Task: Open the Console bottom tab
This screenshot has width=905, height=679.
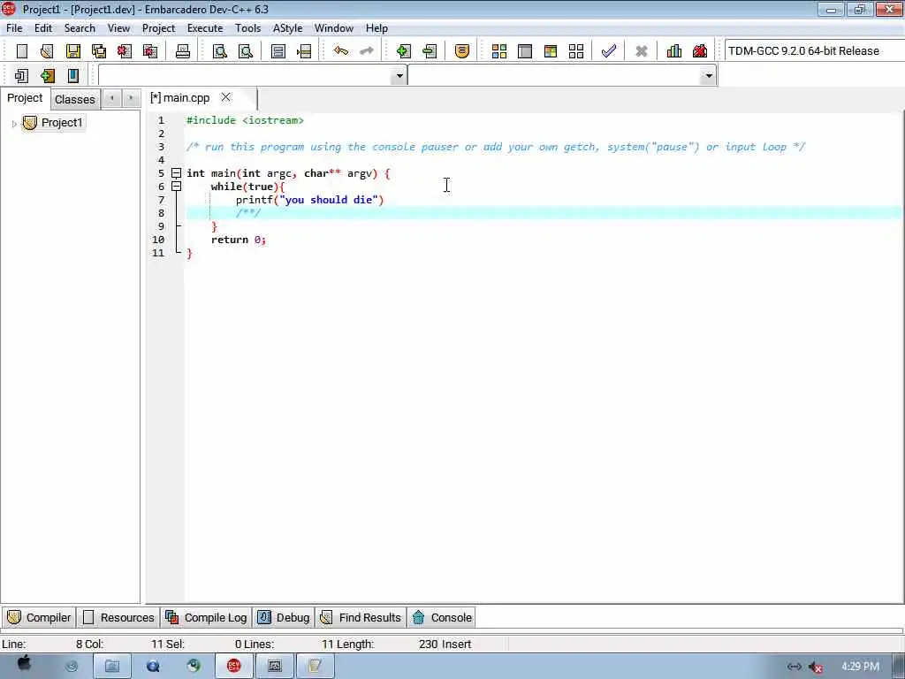Action: tap(442, 618)
